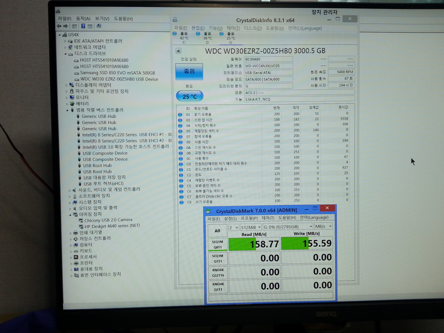Collapse the Universal Serial Bus controllers node
Screen dimensions: 444x333
[67, 110]
